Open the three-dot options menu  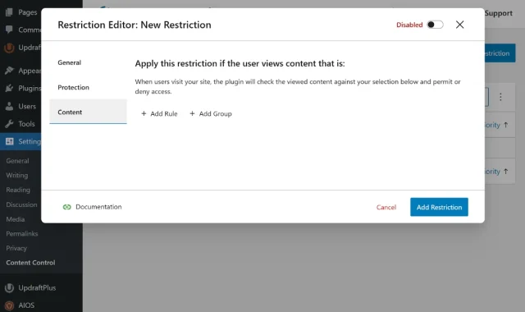[x=500, y=97]
